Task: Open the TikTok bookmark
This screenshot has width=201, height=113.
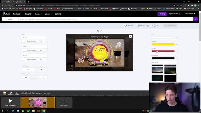Action: (x=94, y=9)
